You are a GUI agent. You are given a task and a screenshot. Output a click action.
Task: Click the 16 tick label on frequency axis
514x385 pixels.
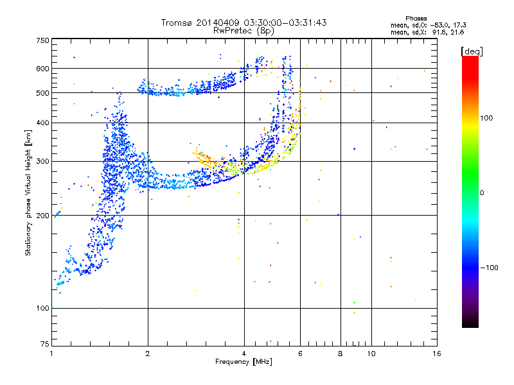coord(437,354)
